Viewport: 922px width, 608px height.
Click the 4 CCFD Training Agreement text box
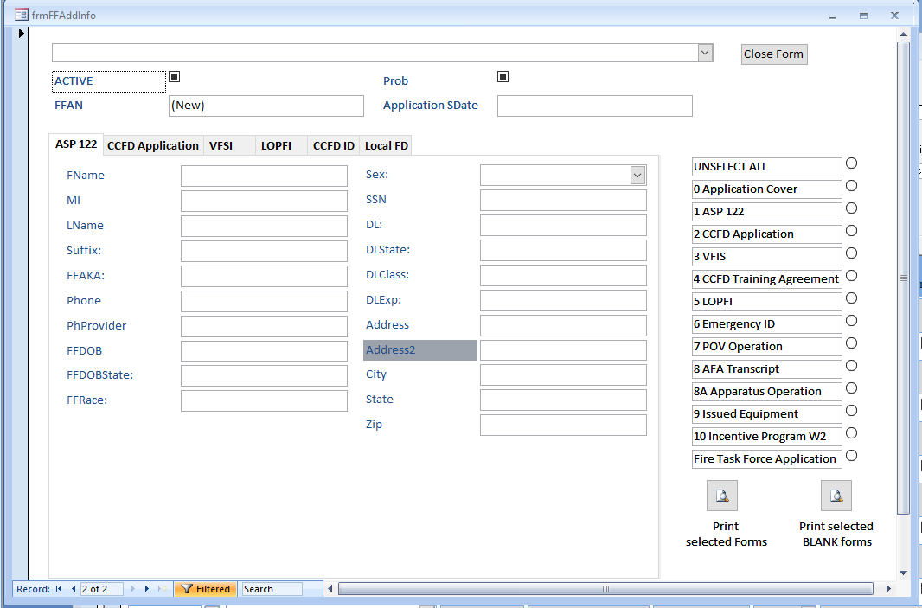tap(767, 279)
